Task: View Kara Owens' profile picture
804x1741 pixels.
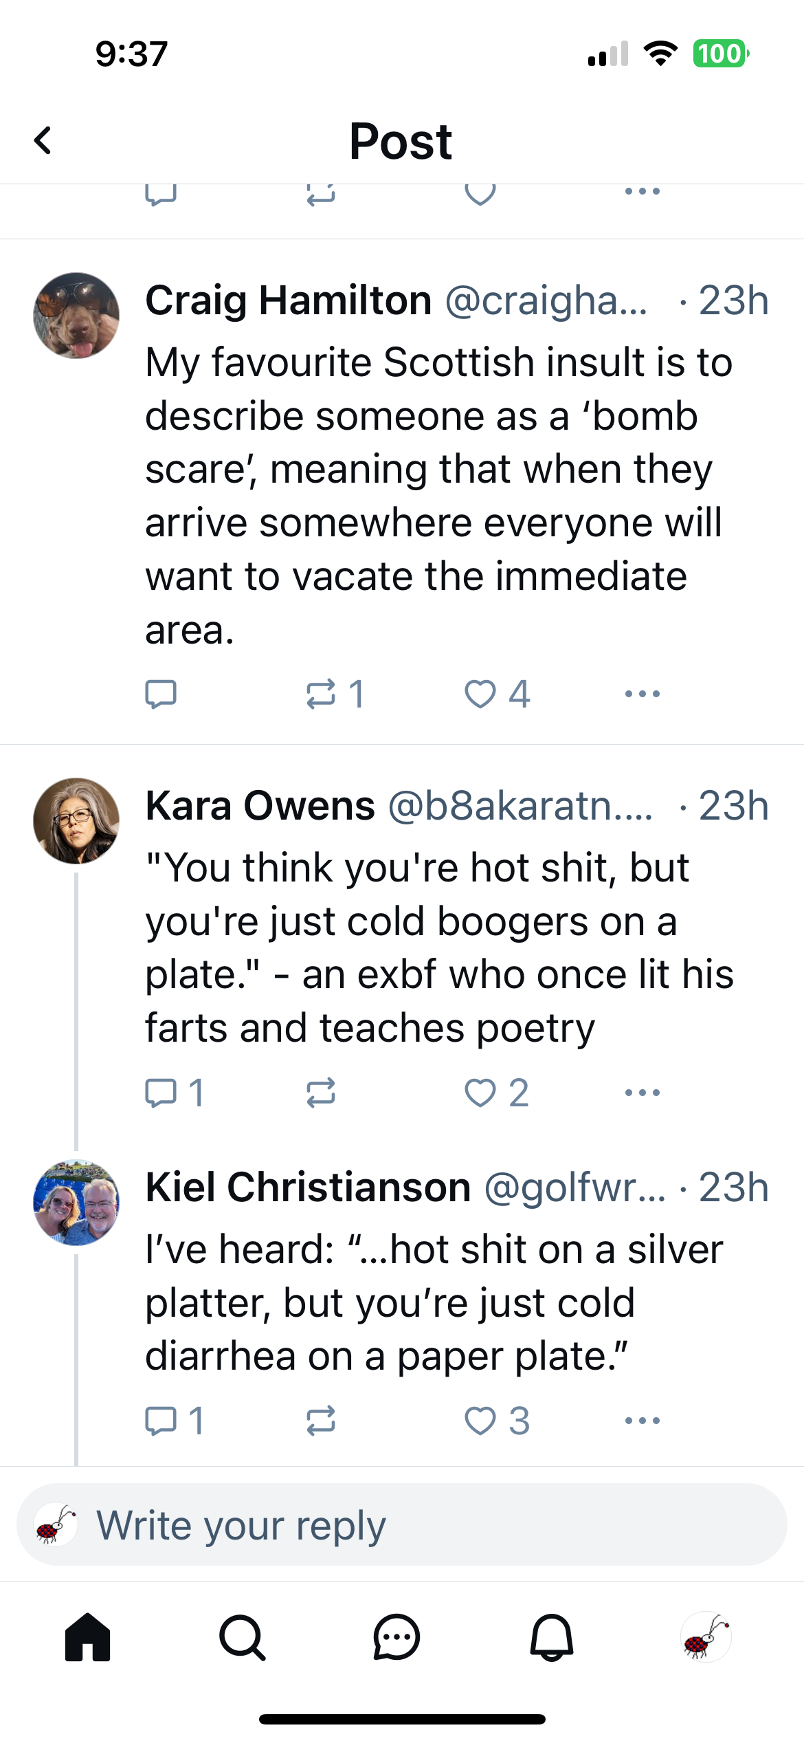Action: click(x=76, y=821)
